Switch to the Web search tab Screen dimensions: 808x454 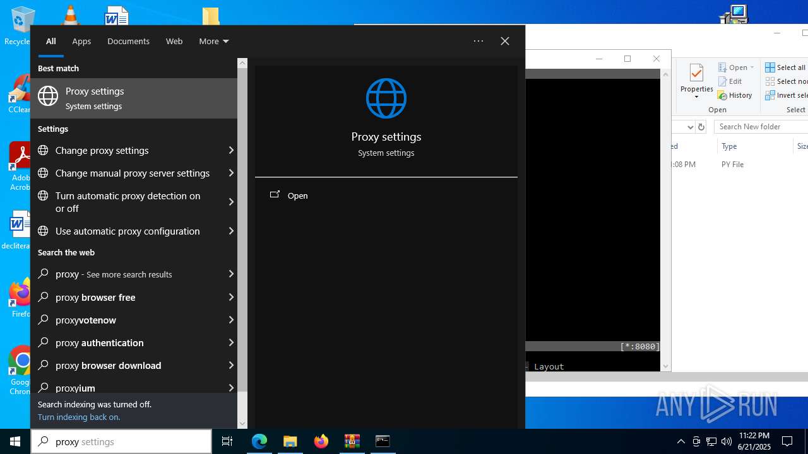pos(174,41)
